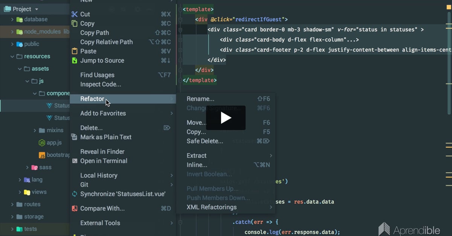Choose Safe Delete... option
The width and height of the screenshot is (452, 236).
coord(226,141)
